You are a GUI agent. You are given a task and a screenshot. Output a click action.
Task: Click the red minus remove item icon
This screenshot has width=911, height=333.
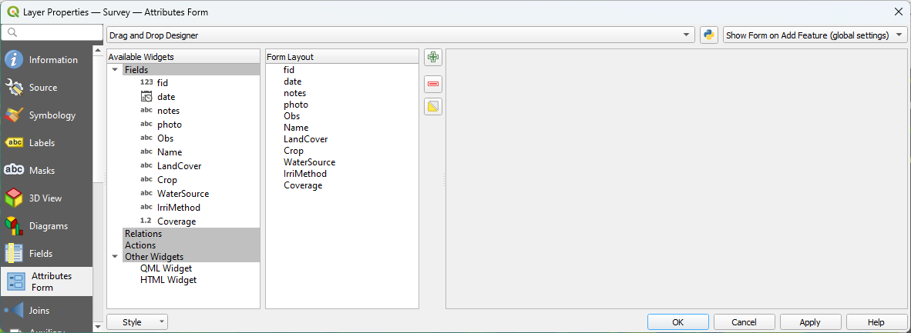pos(433,83)
